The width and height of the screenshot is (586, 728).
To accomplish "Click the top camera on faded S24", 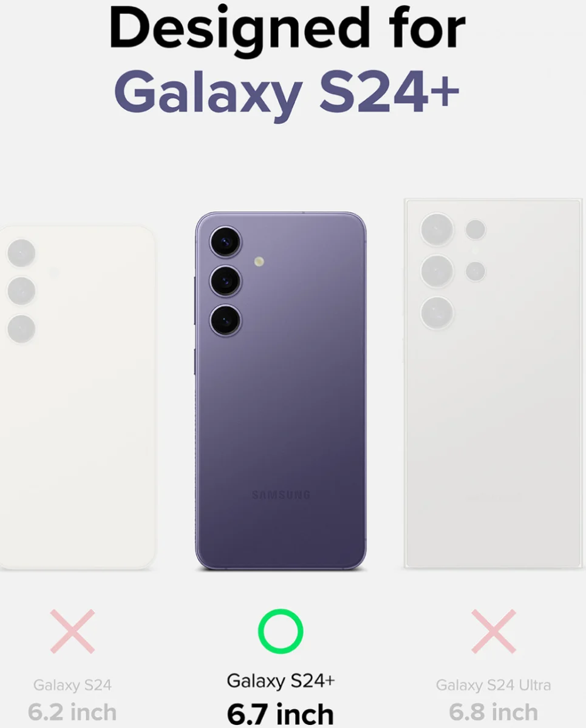I will click(x=21, y=252).
